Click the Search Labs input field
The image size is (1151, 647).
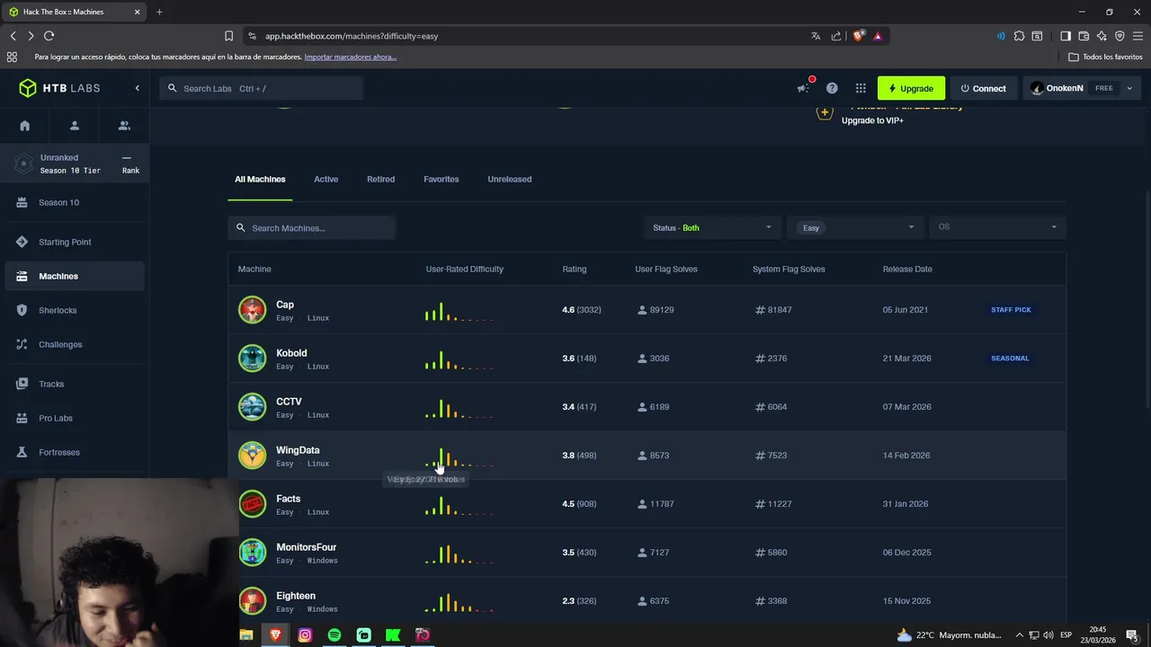coord(262,88)
